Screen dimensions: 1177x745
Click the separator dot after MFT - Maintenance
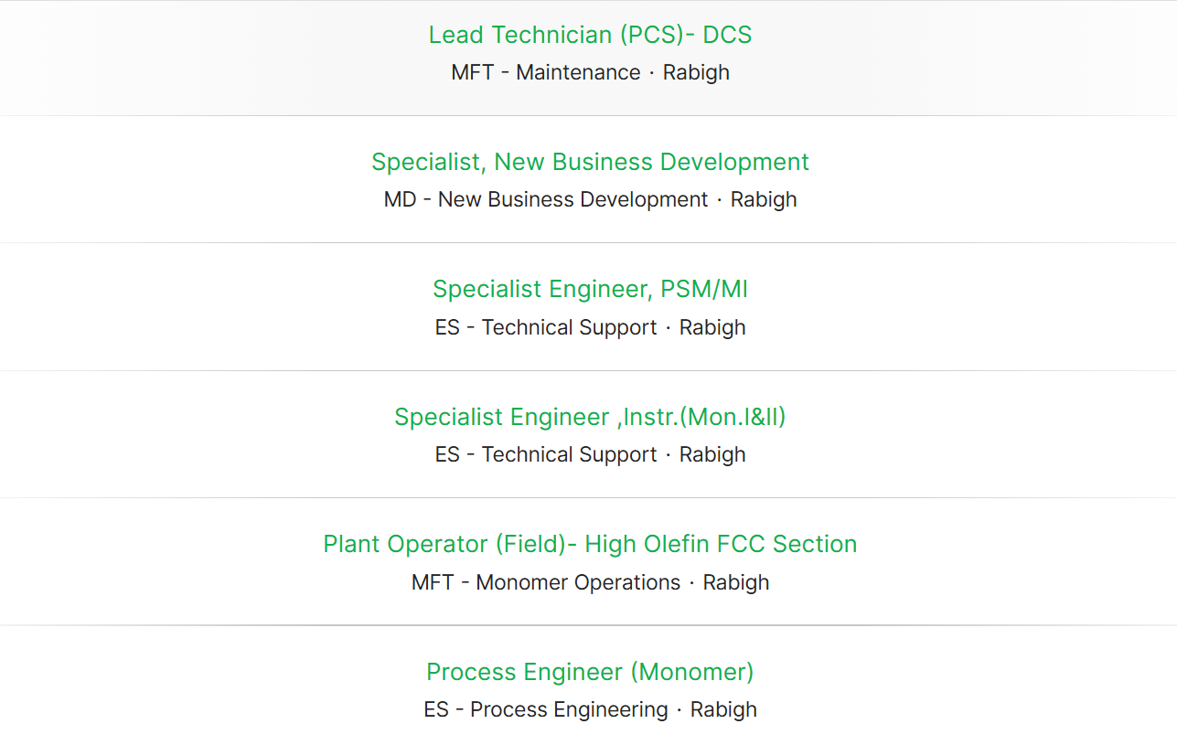click(x=652, y=72)
